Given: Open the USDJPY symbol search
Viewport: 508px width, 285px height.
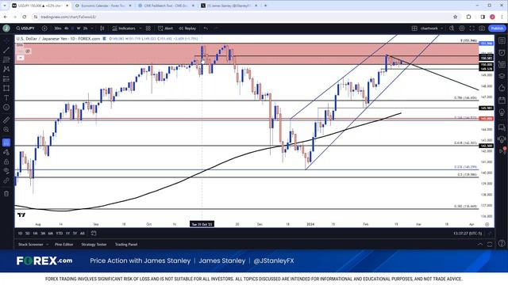Looking at the screenshot, I should pyautogui.click(x=25, y=28).
